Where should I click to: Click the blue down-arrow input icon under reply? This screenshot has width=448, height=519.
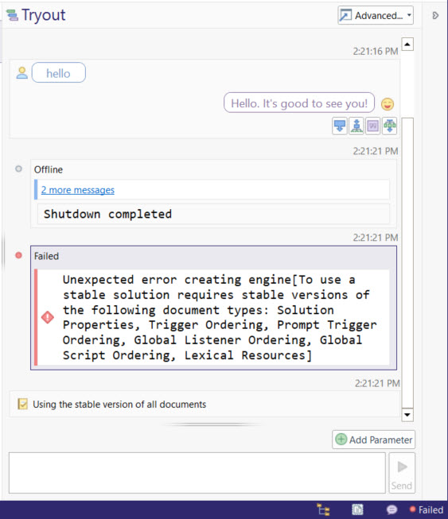[340, 126]
